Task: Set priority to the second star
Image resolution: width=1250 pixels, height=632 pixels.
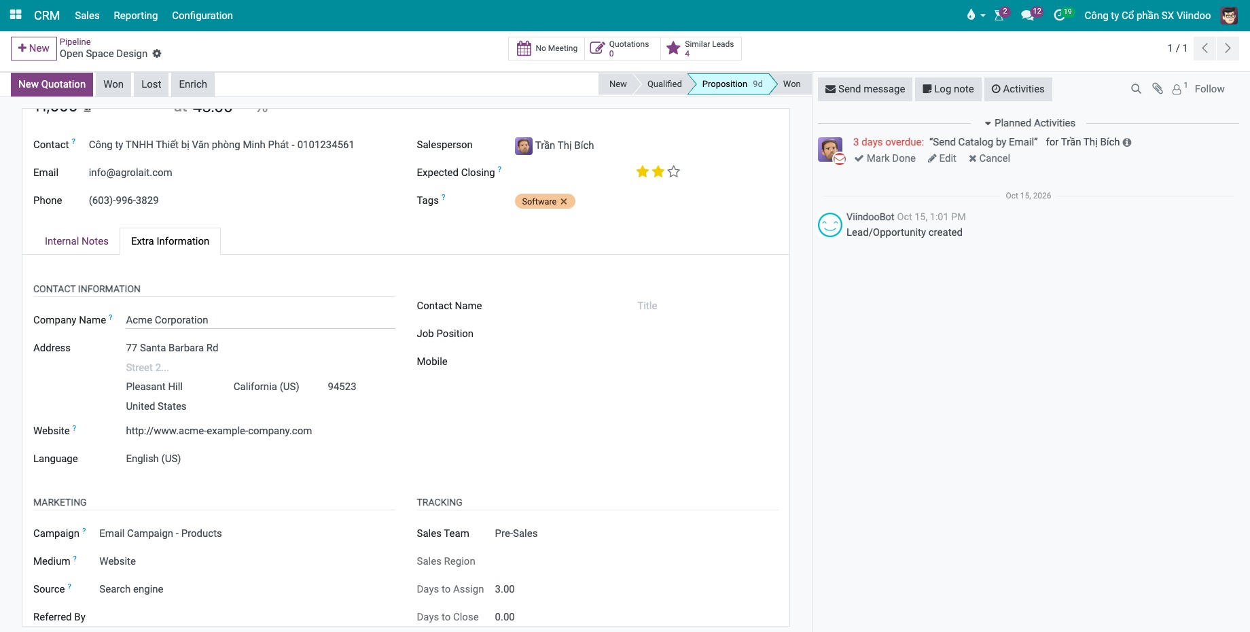Action: (658, 172)
